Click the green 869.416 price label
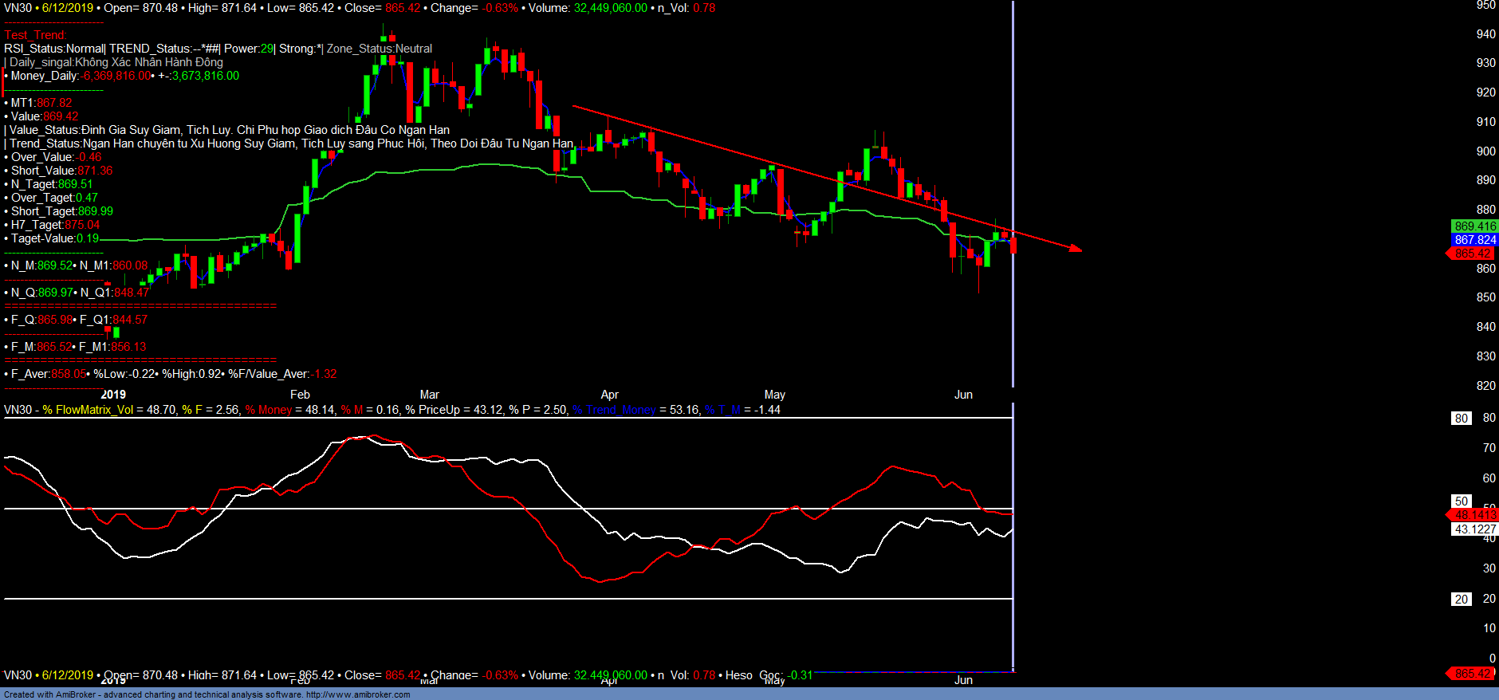 click(1474, 226)
